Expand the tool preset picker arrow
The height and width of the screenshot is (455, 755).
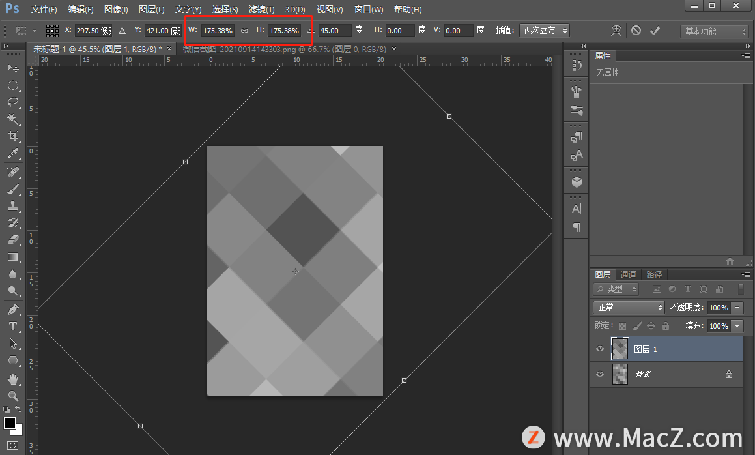(34, 31)
